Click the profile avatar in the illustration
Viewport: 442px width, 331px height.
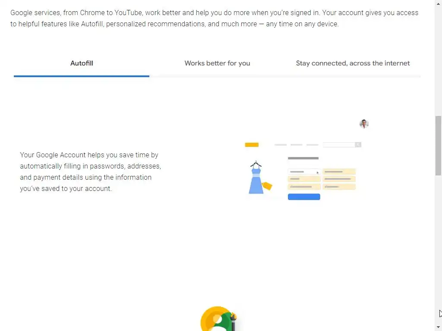(x=364, y=124)
